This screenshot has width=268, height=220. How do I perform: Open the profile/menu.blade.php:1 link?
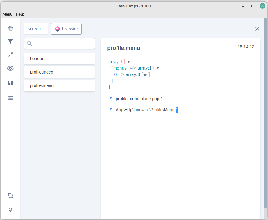pos(139,99)
